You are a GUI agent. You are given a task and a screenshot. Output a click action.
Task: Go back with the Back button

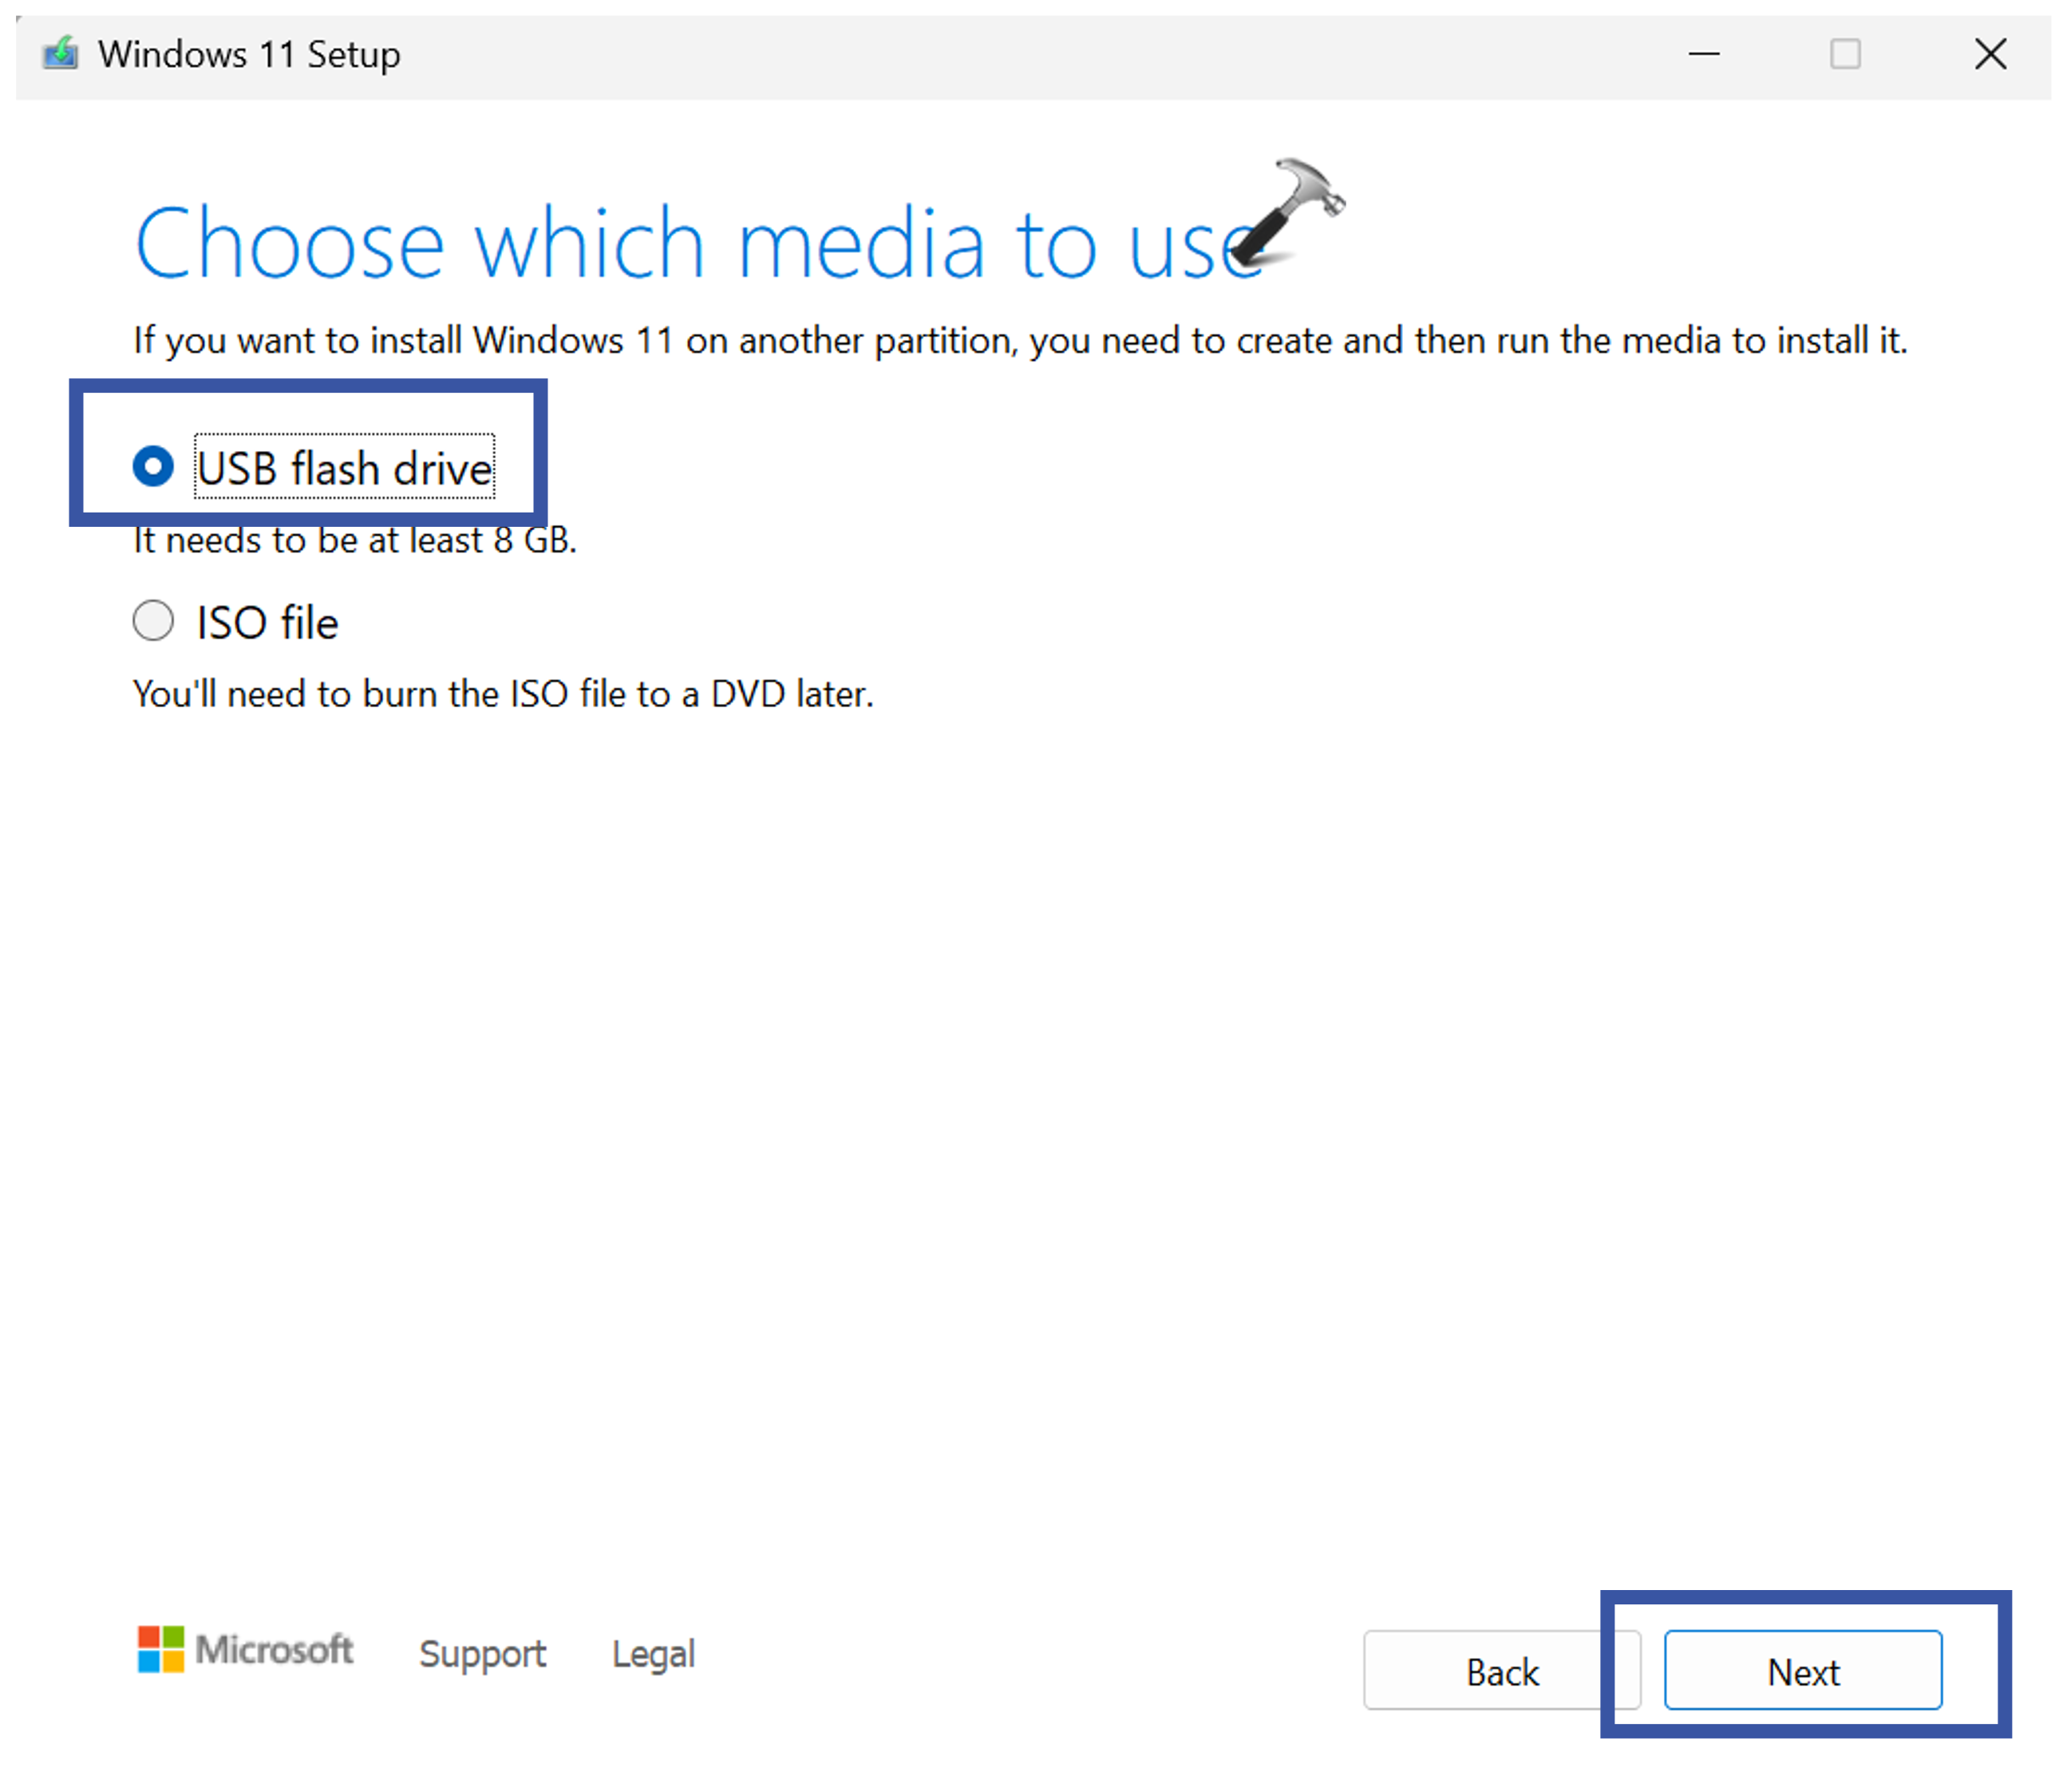pyautogui.click(x=1500, y=1671)
